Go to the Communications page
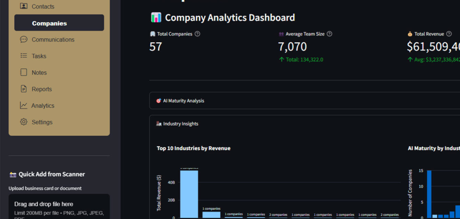Screen dimensions: 460x219 [x=53, y=39]
